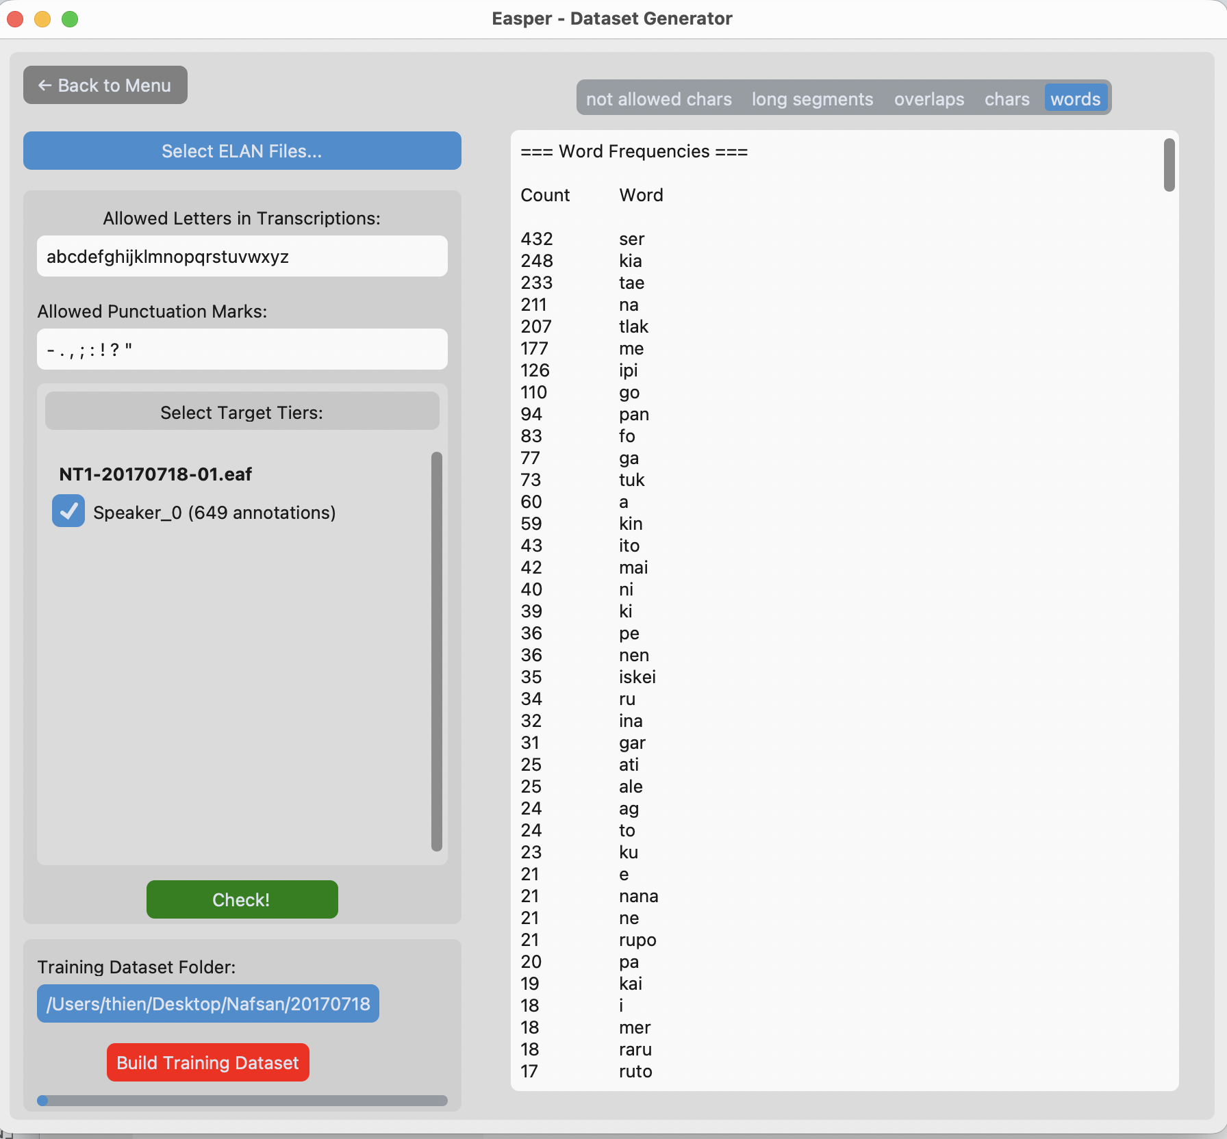Show the overlaps tab

(928, 99)
